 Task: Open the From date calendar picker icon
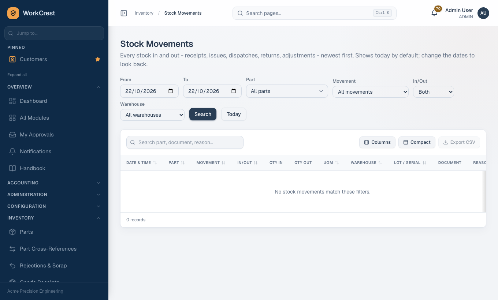pos(171,91)
